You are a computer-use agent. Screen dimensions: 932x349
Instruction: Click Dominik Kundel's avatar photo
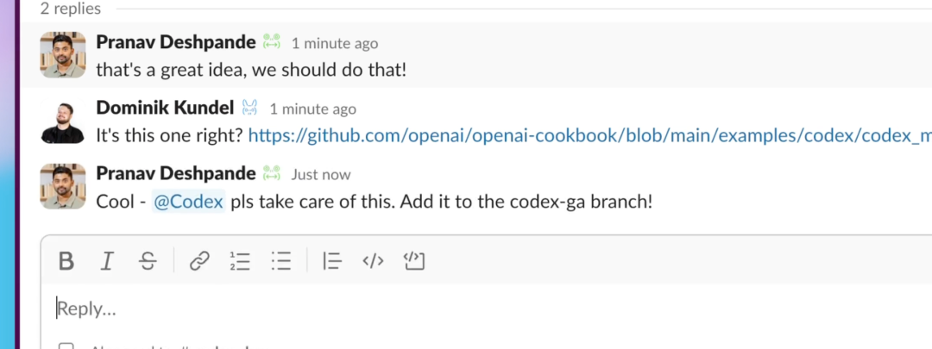(x=63, y=122)
